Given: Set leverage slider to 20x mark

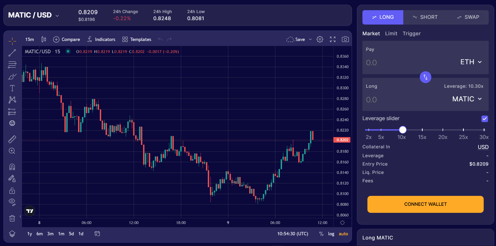Looking at the screenshot, I should pos(443,130).
